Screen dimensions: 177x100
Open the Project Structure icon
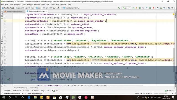click(169, 8)
